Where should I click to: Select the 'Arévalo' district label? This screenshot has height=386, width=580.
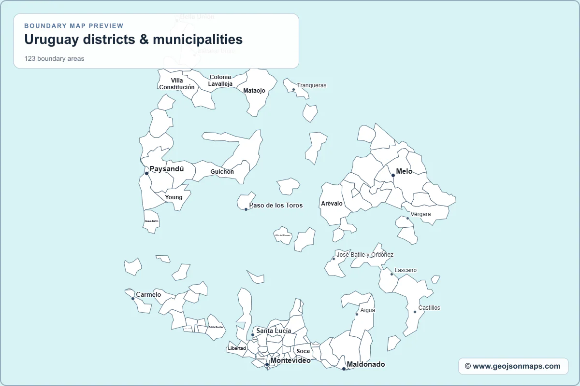332,203
